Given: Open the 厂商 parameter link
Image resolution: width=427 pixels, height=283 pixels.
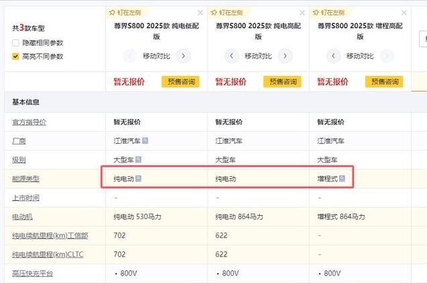Looking at the screenshot, I should [x=19, y=141].
